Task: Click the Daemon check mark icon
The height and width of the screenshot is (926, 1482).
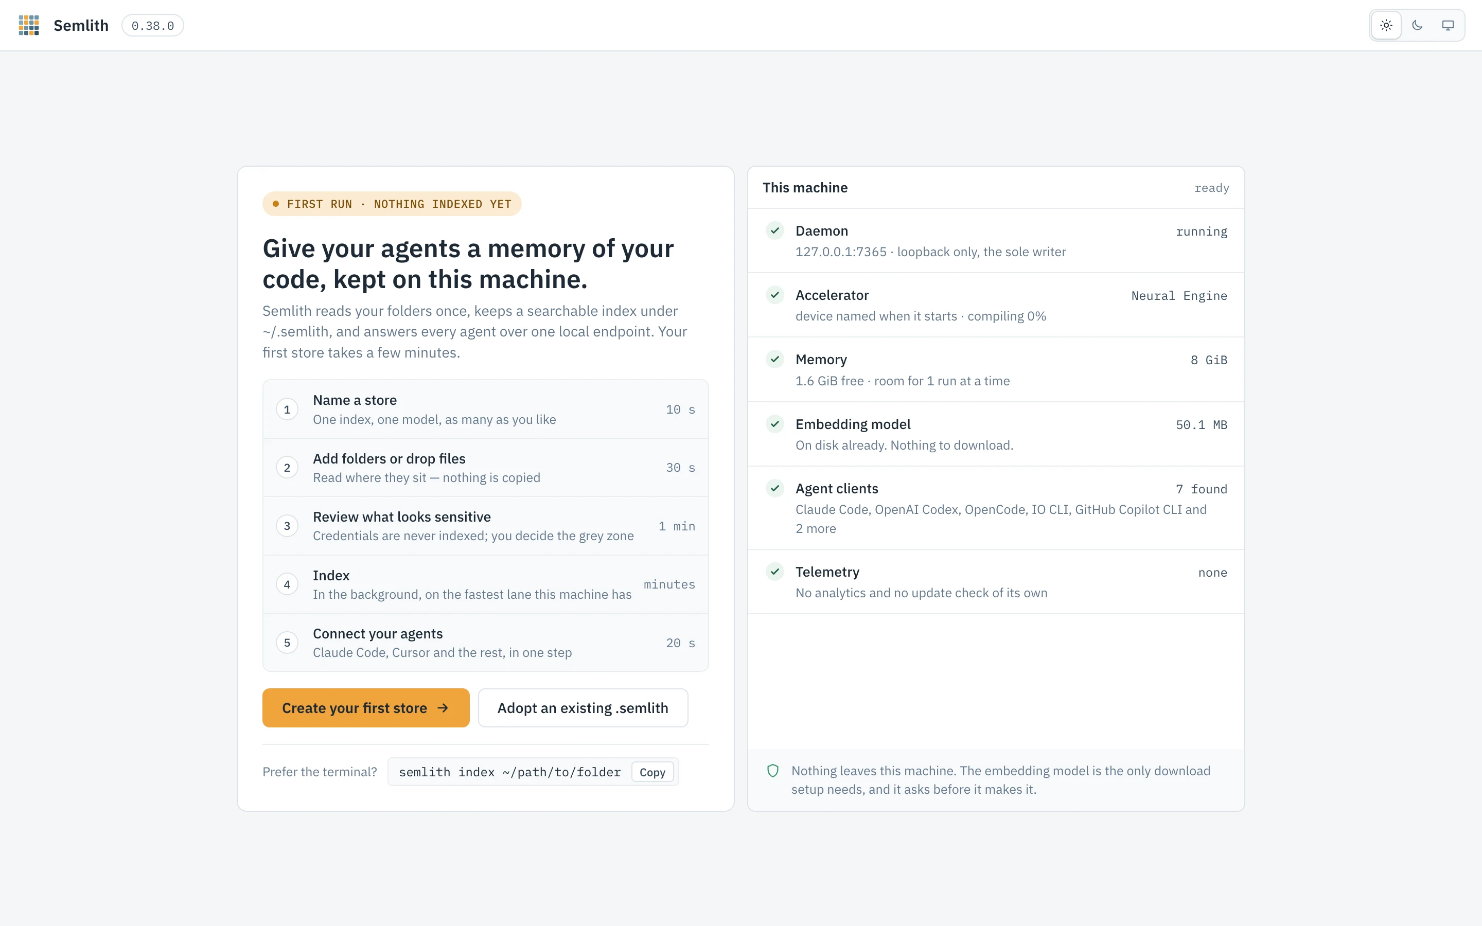Action: [774, 231]
